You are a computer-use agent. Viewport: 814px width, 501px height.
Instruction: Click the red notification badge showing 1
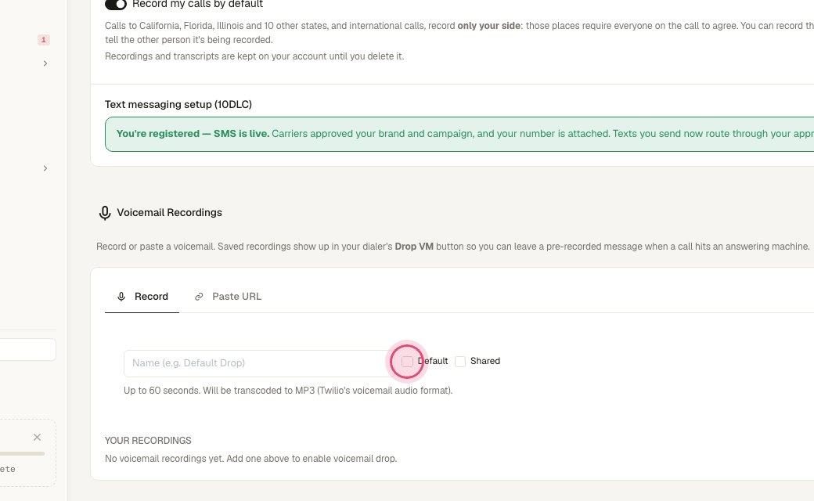(44, 39)
